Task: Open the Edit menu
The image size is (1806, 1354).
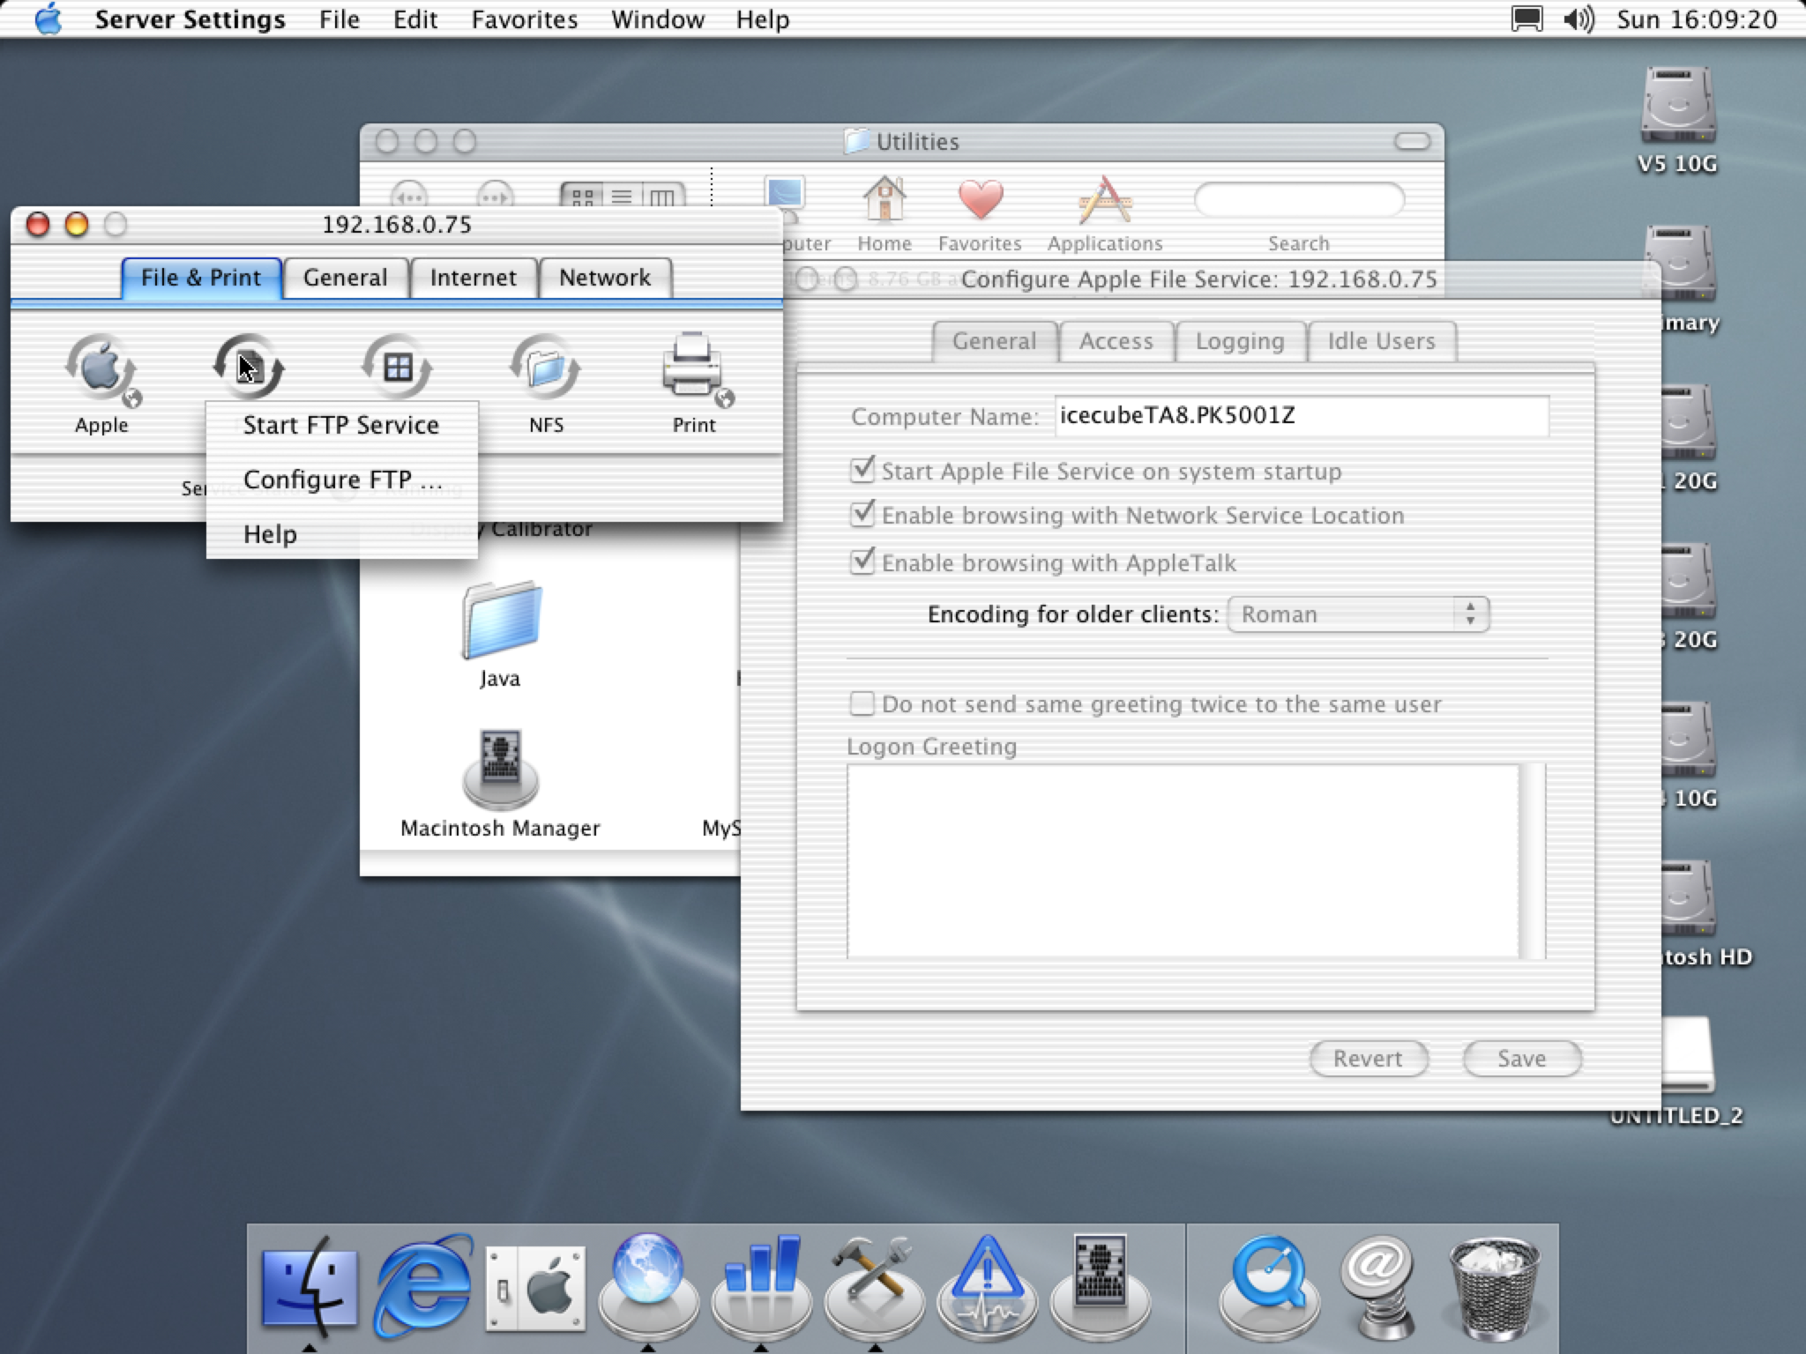Action: [415, 19]
